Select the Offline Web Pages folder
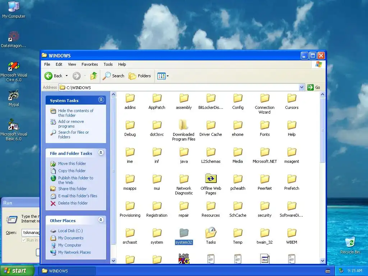Viewport: 368px width, 276px height. click(211, 179)
